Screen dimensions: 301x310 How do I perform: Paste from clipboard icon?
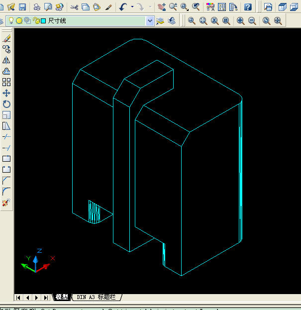pyautogui.click(x=97, y=7)
